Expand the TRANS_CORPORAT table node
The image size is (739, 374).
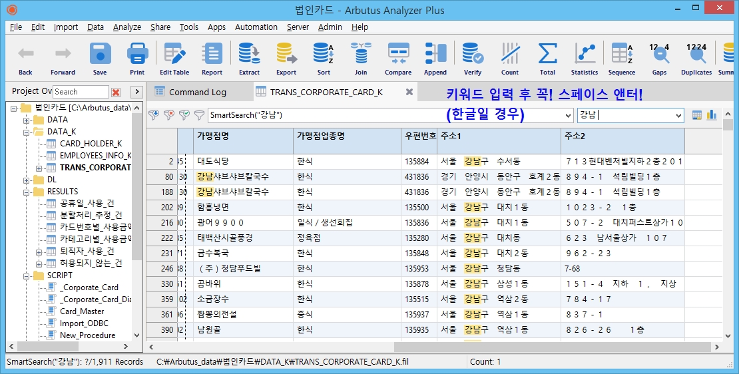pos(39,168)
